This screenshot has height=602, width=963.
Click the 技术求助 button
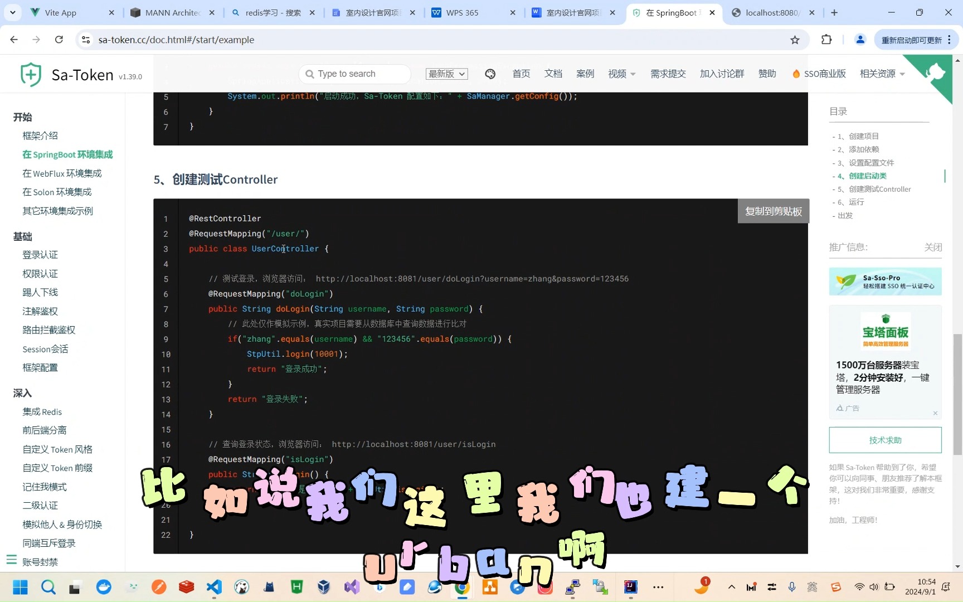(x=885, y=440)
